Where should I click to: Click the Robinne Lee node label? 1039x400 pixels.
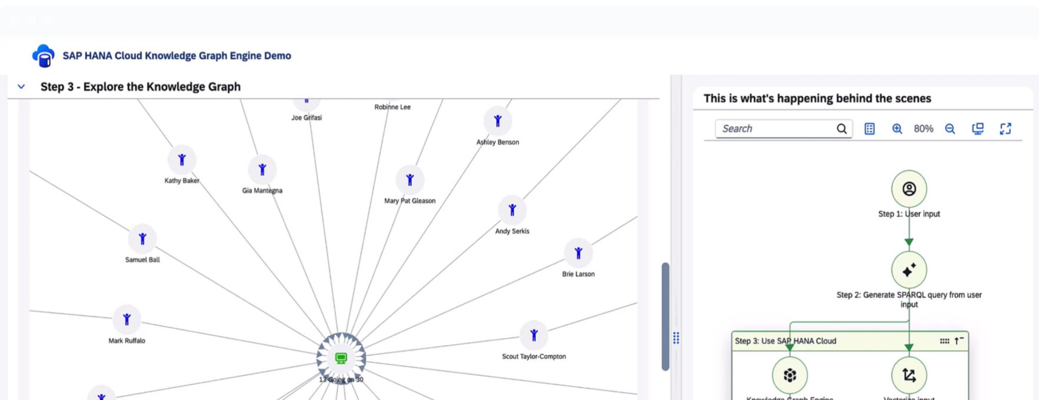tap(392, 107)
